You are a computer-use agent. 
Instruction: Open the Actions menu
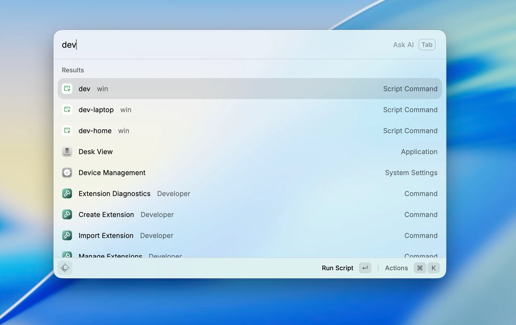(x=396, y=268)
